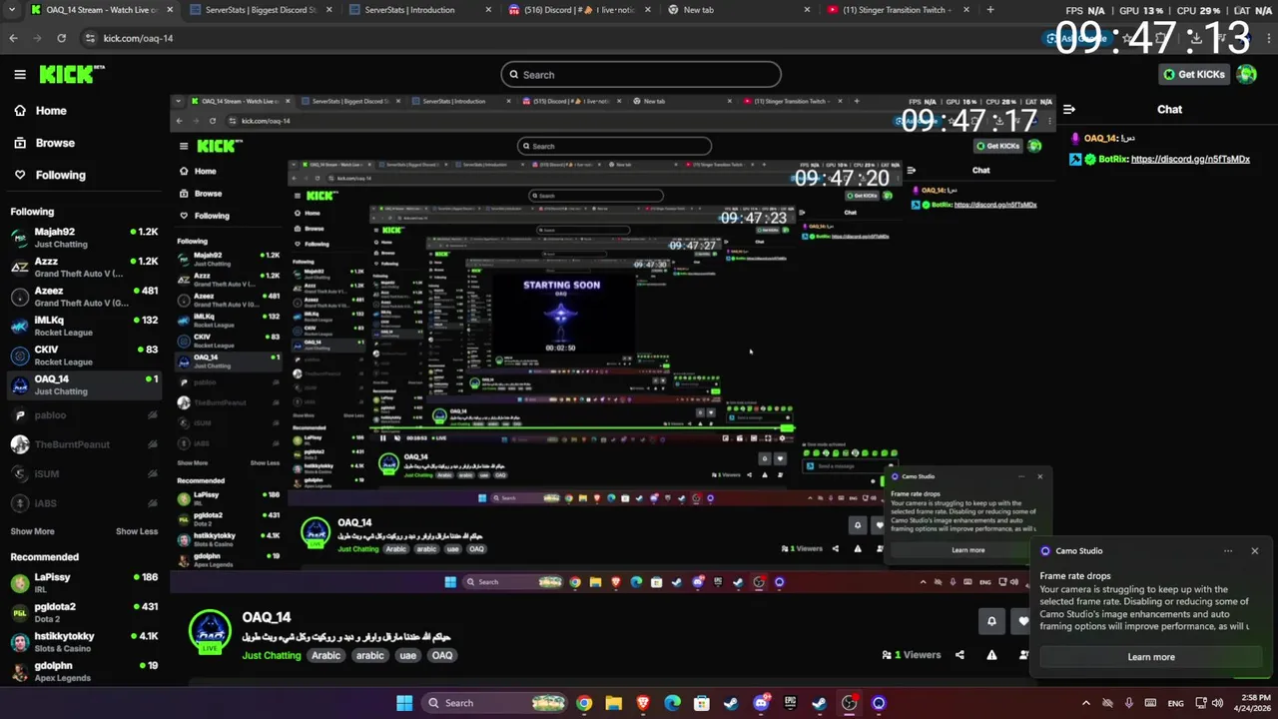Open the Kick hamburger sidebar menu
This screenshot has width=1278, height=719.
click(20, 75)
